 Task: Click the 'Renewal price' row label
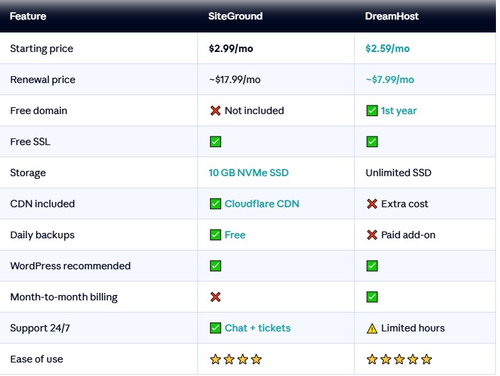click(x=43, y=80)
